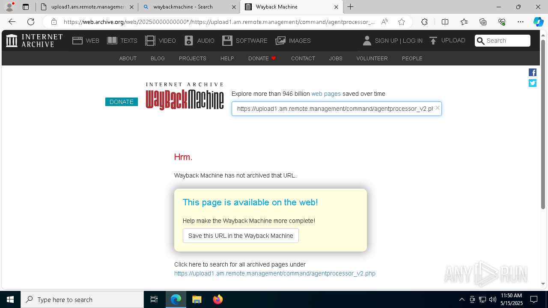Viewport: 548px width, 308px height.
Task: Open the PROJECTS link
Action: [x=193, y=58]
